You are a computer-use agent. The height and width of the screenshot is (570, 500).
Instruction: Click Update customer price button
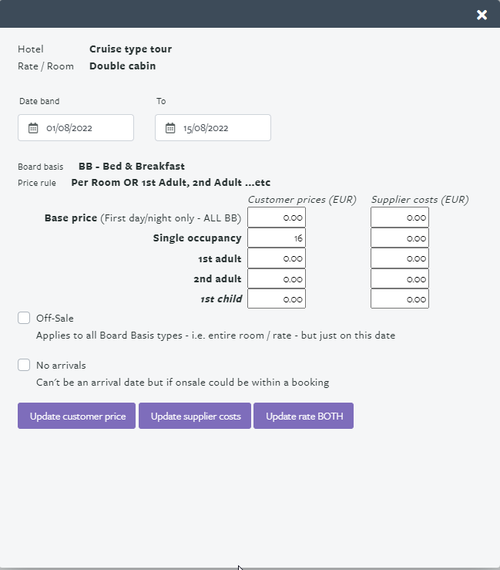click(76, 416)
